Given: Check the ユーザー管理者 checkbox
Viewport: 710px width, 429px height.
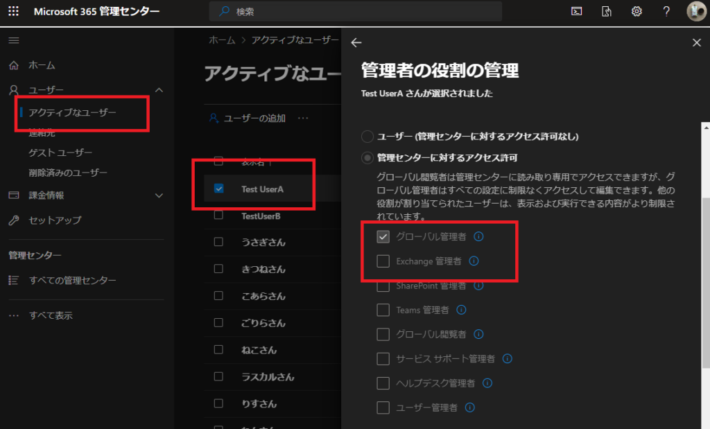Looking at the screenshot, I should click(x=383, y=408).
